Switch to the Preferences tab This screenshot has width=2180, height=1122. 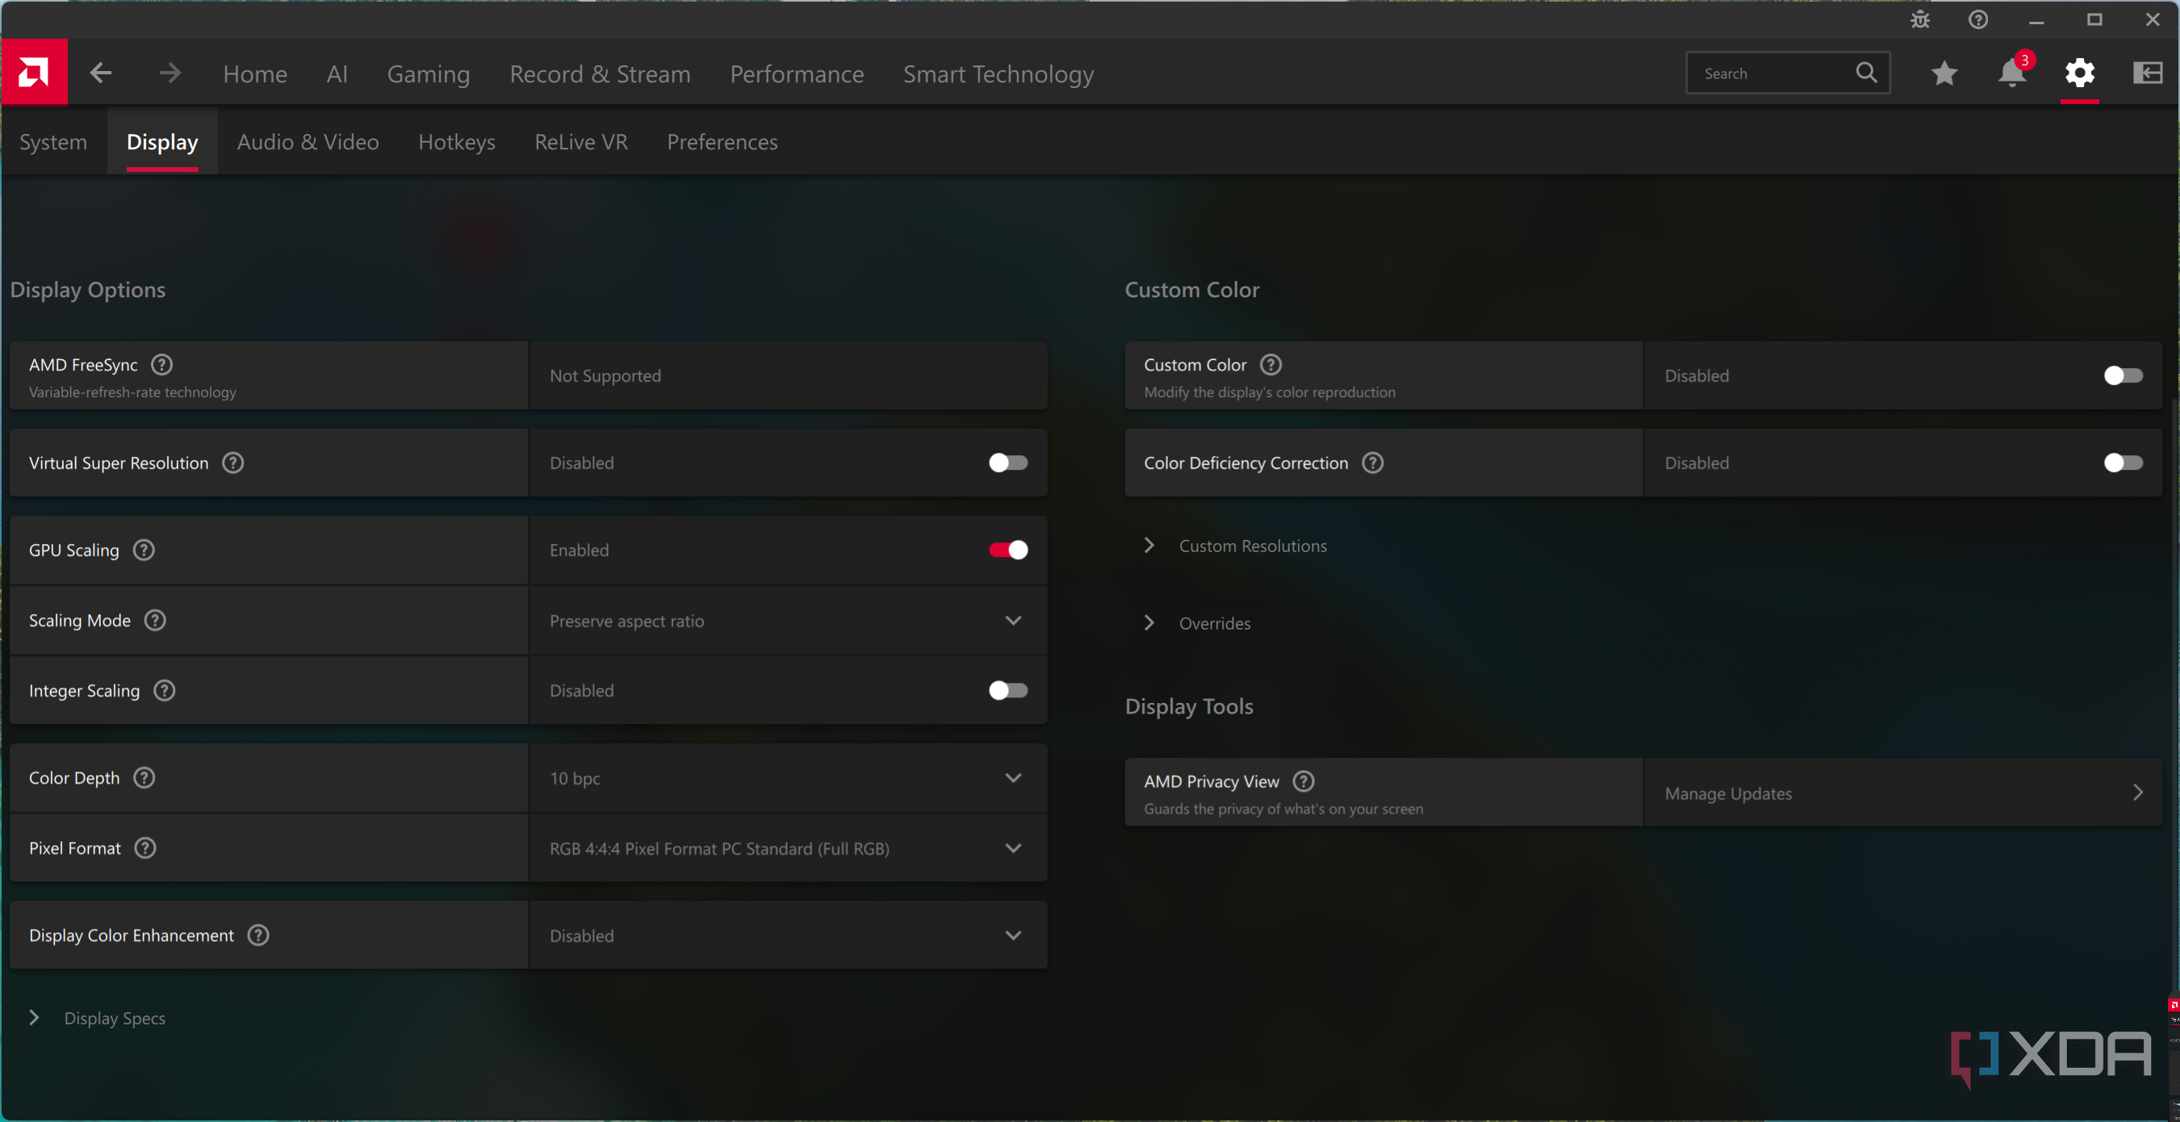click(722, 142)
